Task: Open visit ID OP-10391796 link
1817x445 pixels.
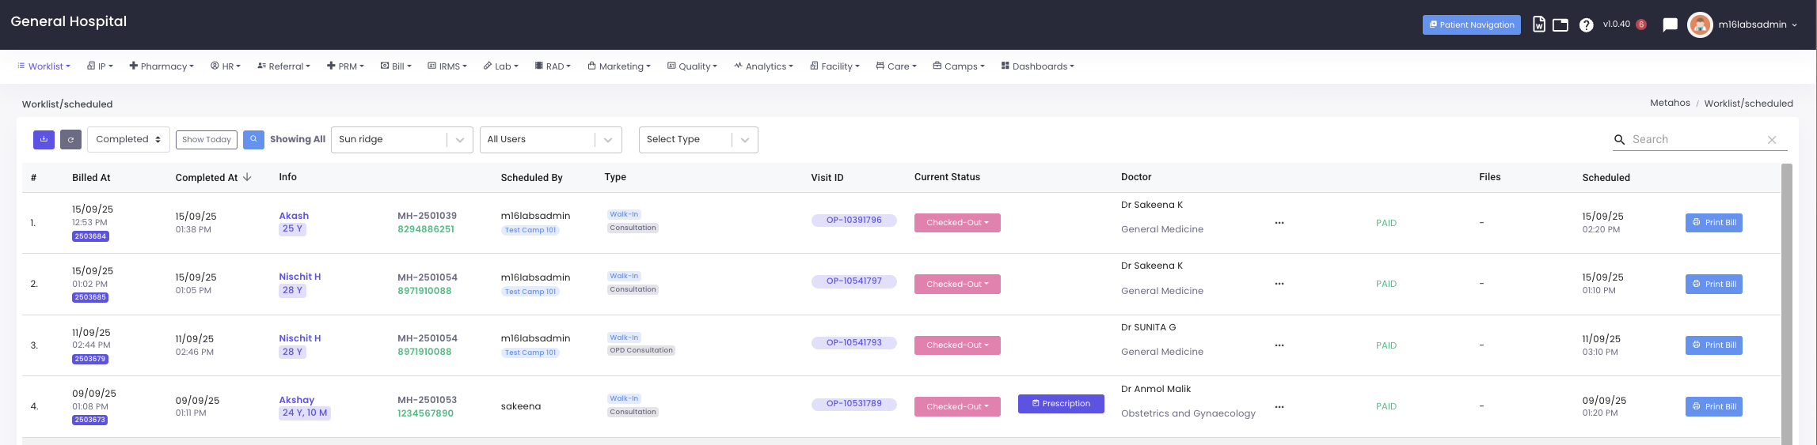Action: pyautogui.click(x=853, y=221)
